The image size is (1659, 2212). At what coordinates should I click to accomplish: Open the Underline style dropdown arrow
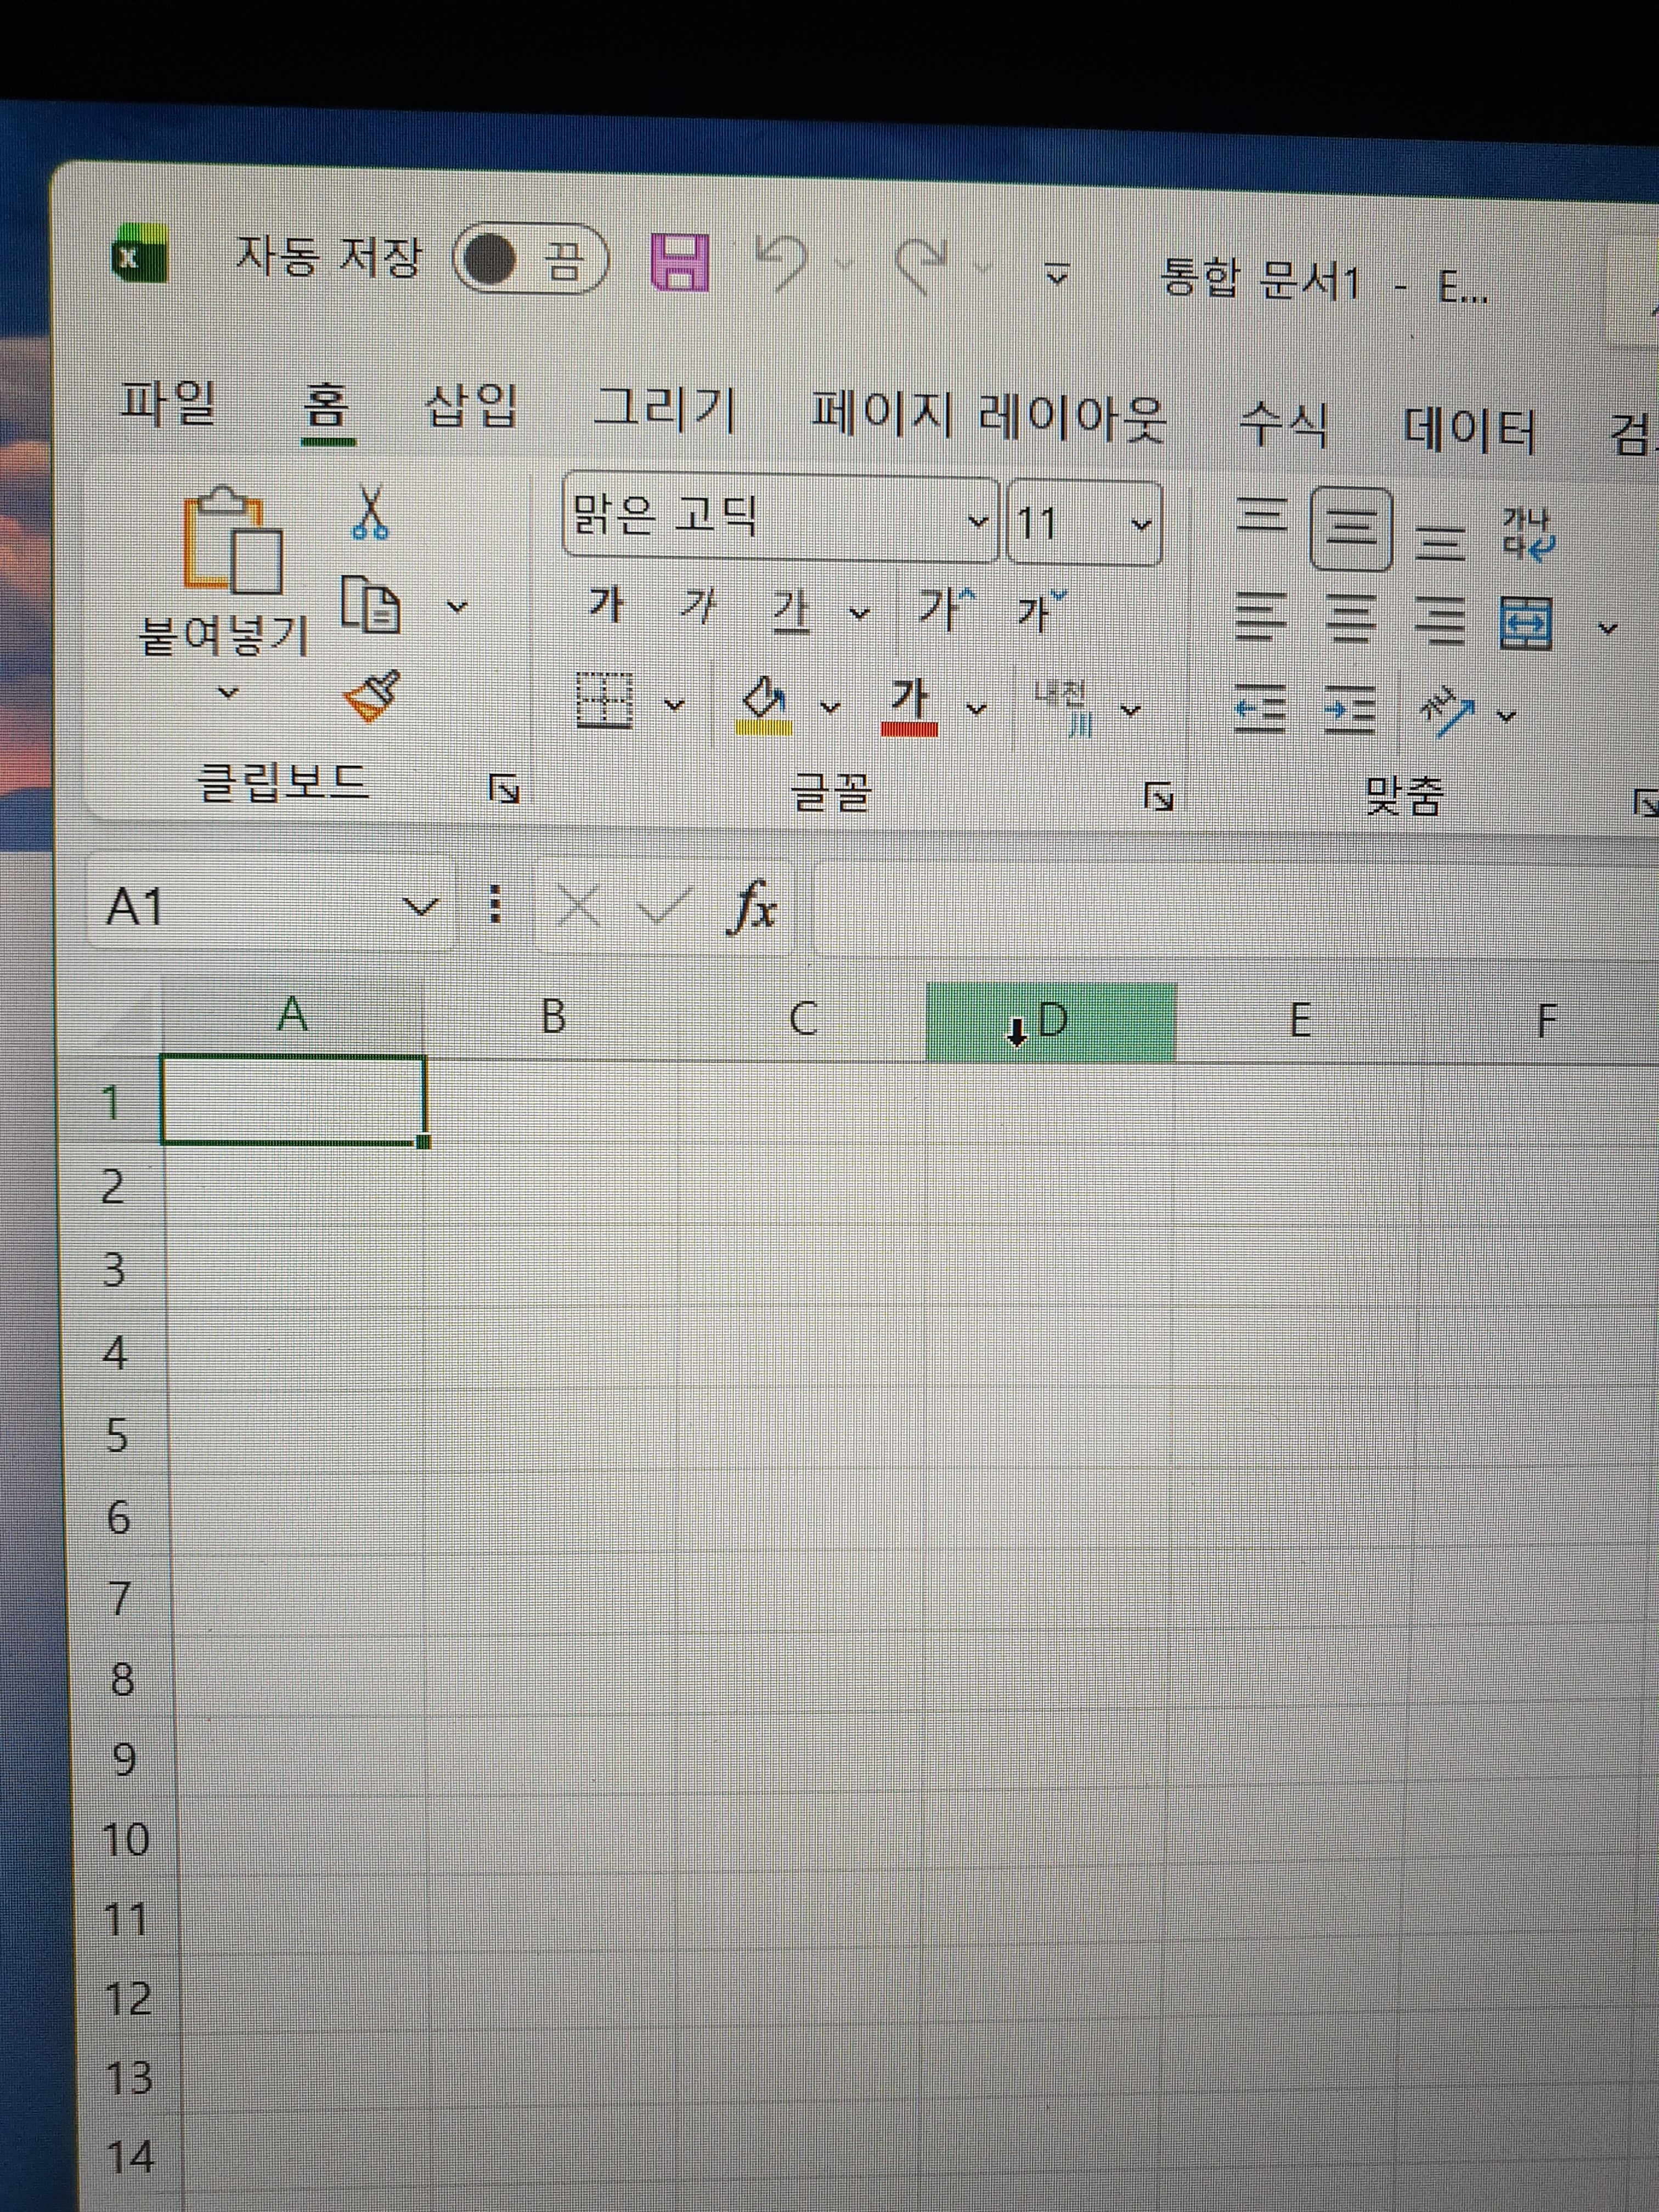(x=859, y=612)
